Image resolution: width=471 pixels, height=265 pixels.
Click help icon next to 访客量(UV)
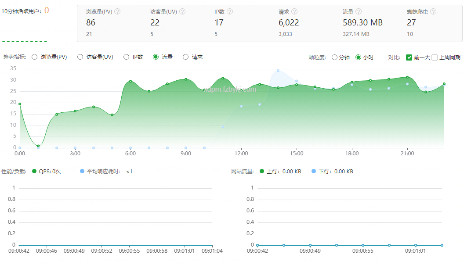(182, 12)
